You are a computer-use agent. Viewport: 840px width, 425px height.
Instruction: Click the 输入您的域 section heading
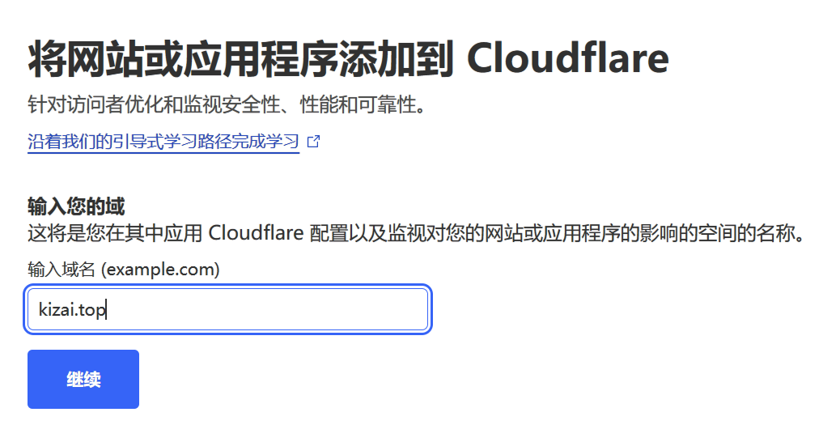tap(76, 206)
